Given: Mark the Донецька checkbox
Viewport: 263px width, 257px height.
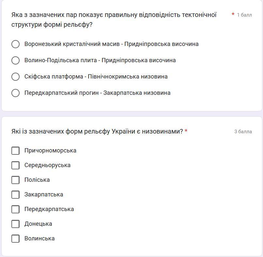Looking at the screenshot, I should 15,224.
